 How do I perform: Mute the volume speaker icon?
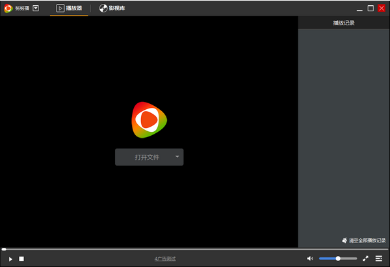310,259
